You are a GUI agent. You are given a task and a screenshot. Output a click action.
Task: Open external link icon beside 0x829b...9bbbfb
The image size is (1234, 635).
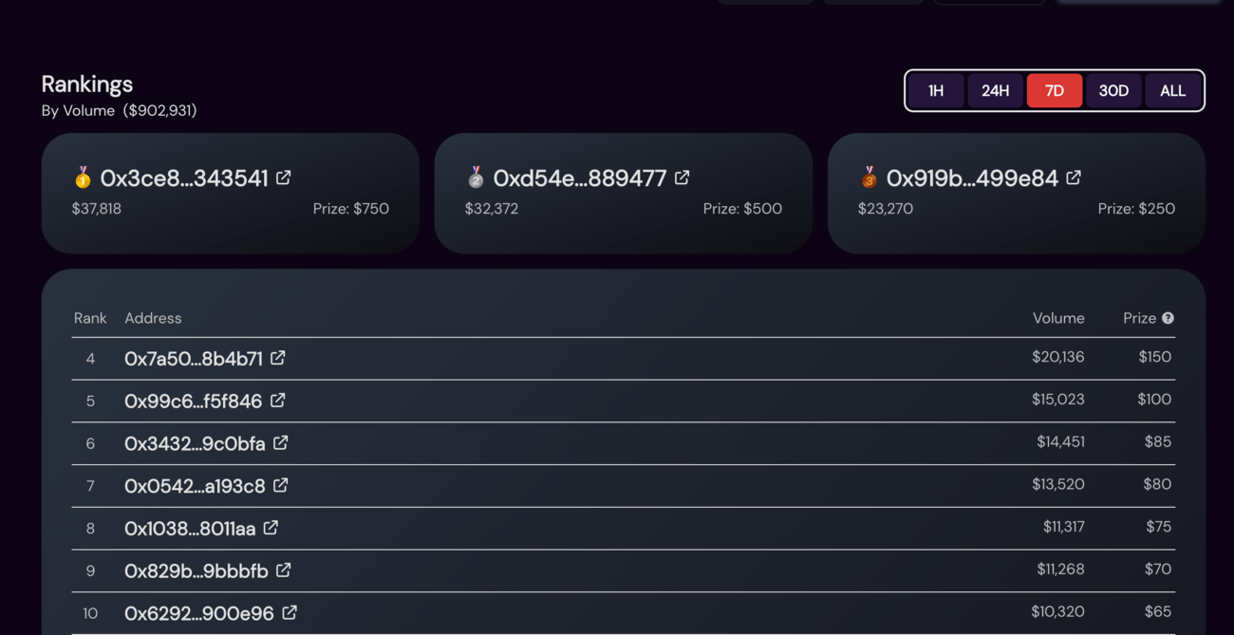tap(283, 570)
